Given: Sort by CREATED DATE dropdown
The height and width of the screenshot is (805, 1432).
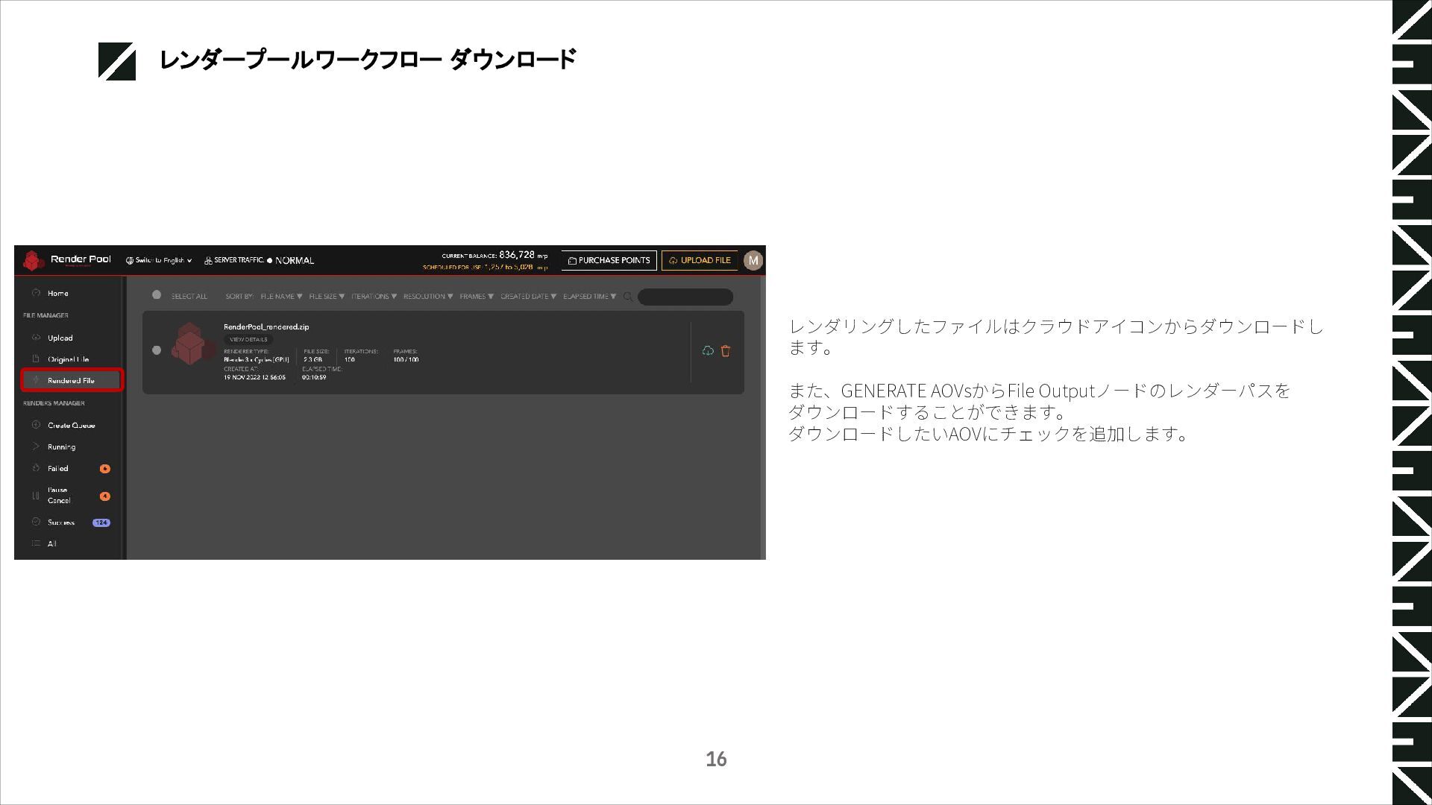Looking at the screenshot, I should click(529, 297).
